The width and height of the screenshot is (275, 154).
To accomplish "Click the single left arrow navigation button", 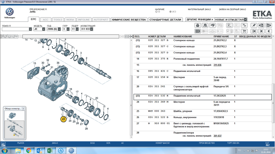I will pos(269,31).
